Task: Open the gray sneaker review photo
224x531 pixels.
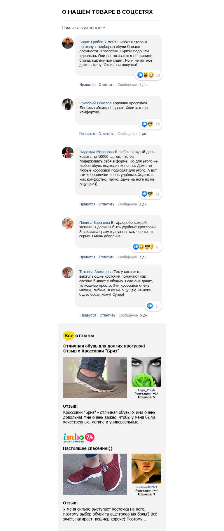Action: click(95, 378)
